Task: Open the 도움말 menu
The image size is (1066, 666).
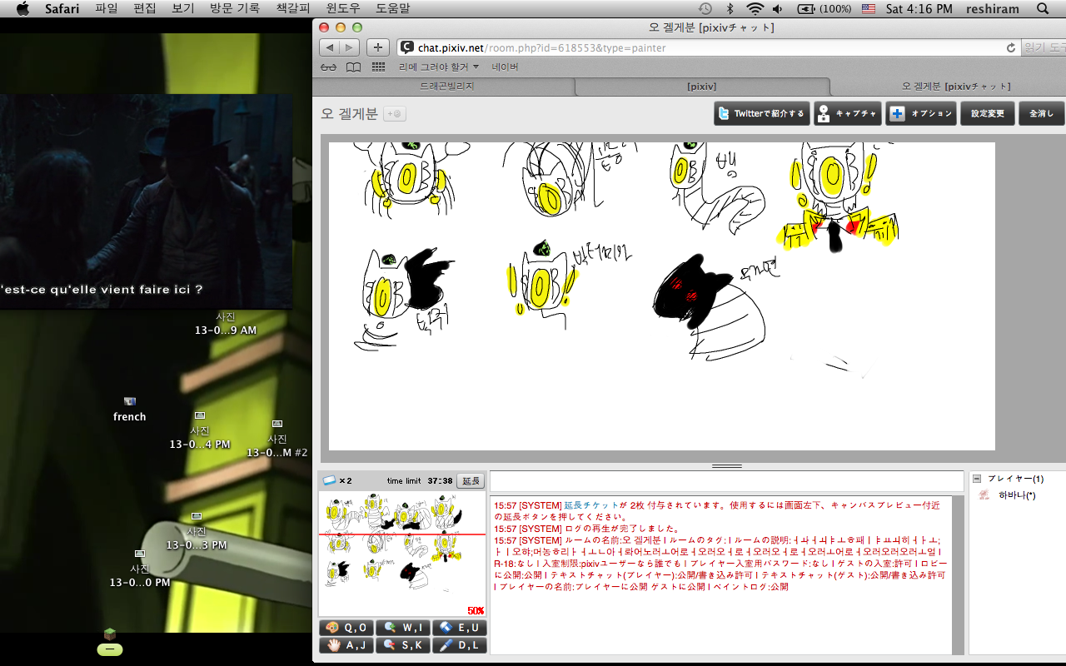Action: tap(392, 9)
